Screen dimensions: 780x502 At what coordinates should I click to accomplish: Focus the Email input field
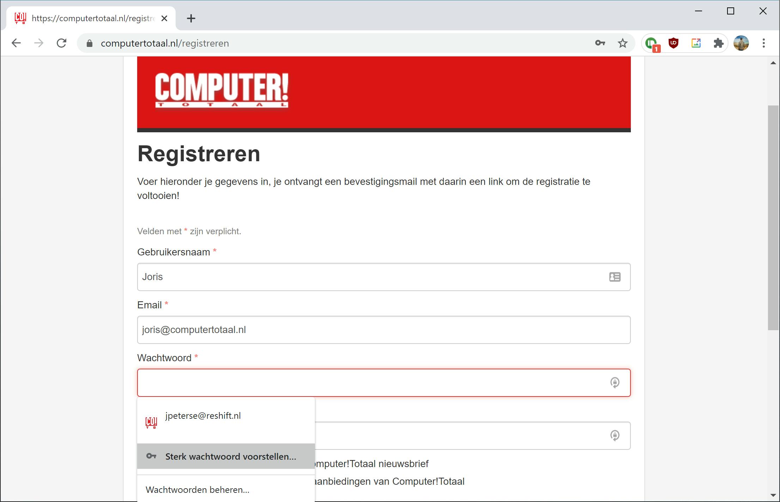click(x=383, y=330)
